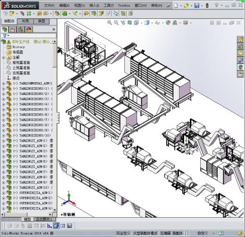Click the Section View icon
This screenshot has height=237, width=245.
[130, 23]
